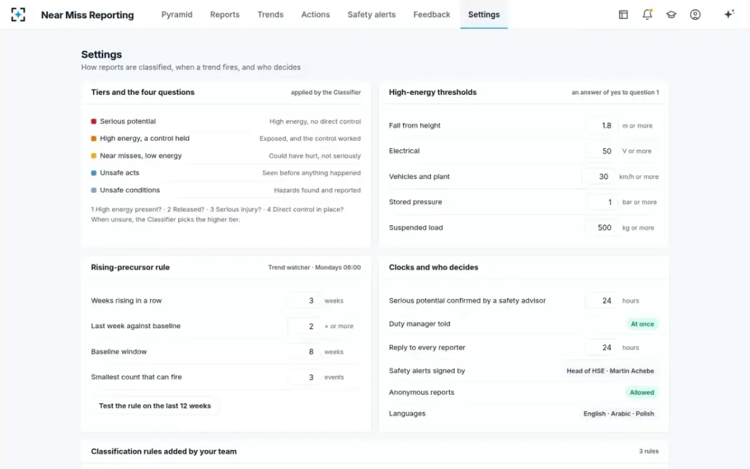Change Reply to every reporter hours
The height and width of the screenshot is (469, 750).
(601, 348)
